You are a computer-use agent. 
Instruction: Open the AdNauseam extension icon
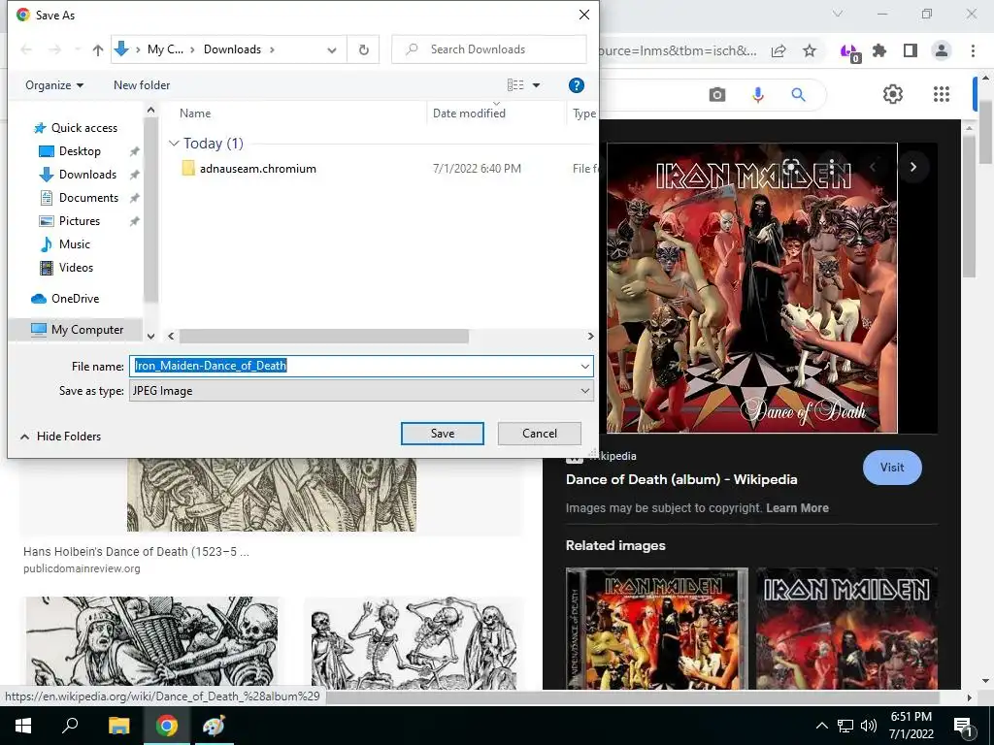pyautogui.click(x=849, y=51)
